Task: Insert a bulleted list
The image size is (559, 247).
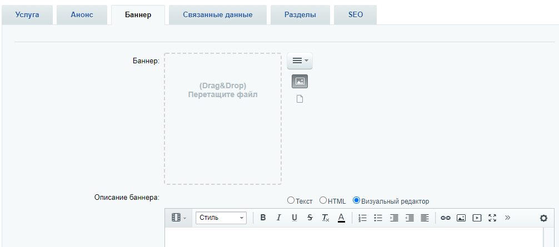Action: [378, 218]
